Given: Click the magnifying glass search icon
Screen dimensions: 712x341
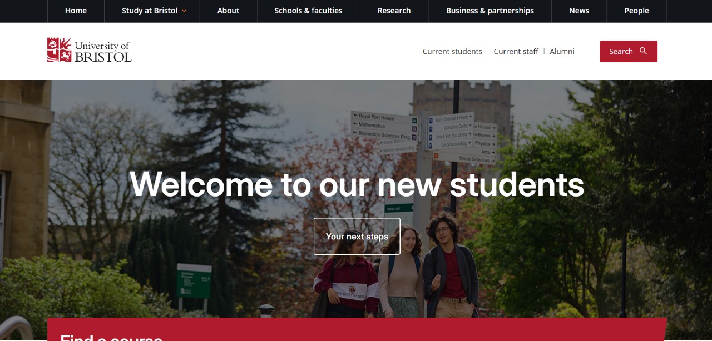Looking at the screenshot, I should (x=644, y=51).
